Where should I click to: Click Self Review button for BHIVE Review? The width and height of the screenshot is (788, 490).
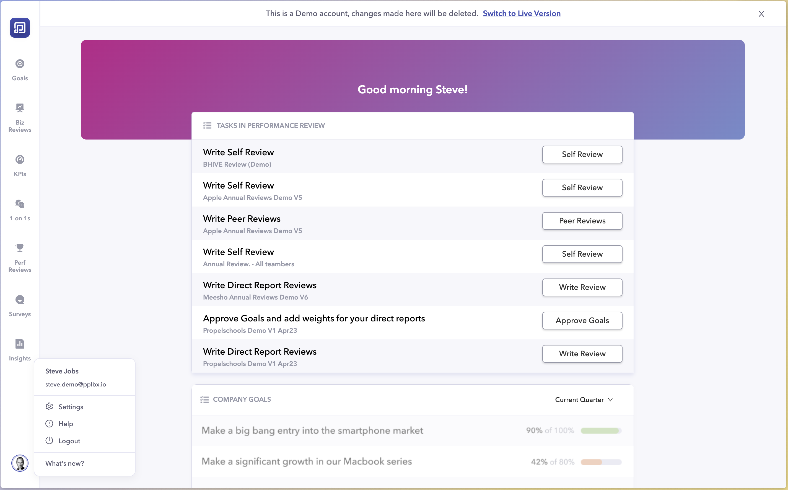tap(582, 154)
